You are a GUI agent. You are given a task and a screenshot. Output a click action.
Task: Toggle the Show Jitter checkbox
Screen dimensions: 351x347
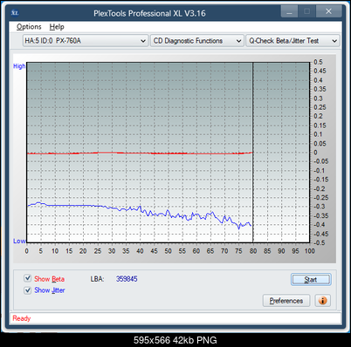pyautogui.click(x=28, y=290)
